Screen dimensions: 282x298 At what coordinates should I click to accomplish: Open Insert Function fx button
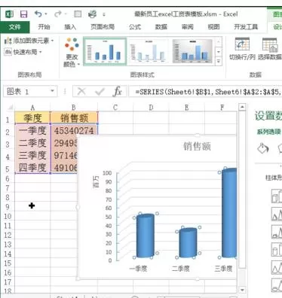coord(118,91)
